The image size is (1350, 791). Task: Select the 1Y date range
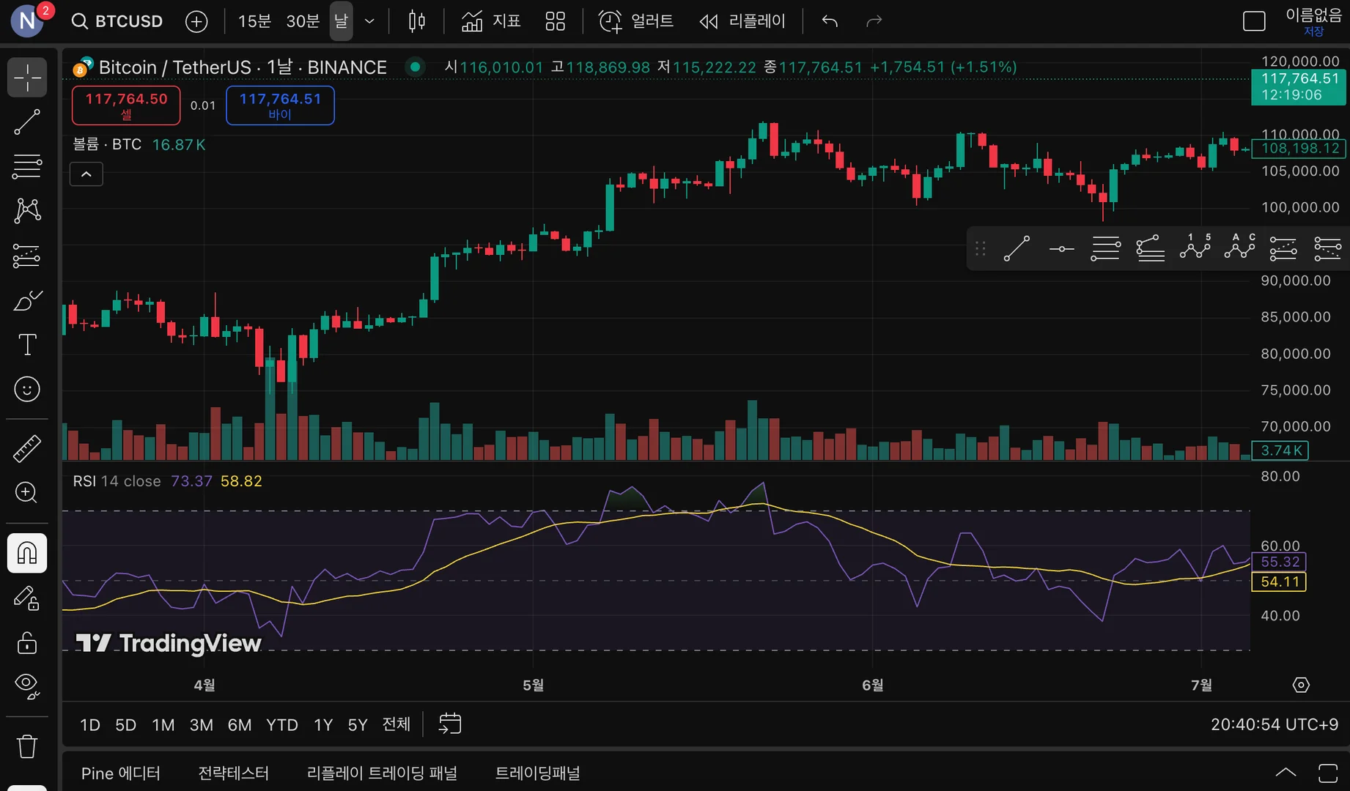pos(323,725)
